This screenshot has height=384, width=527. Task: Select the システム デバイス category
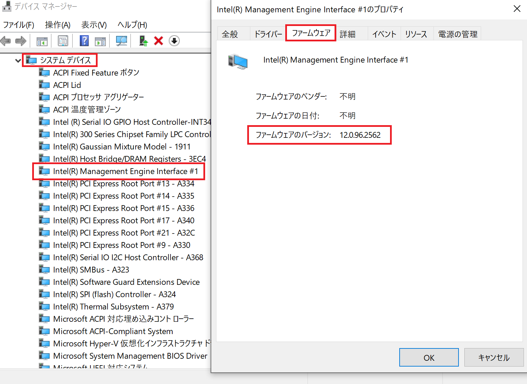pos(65,60)
